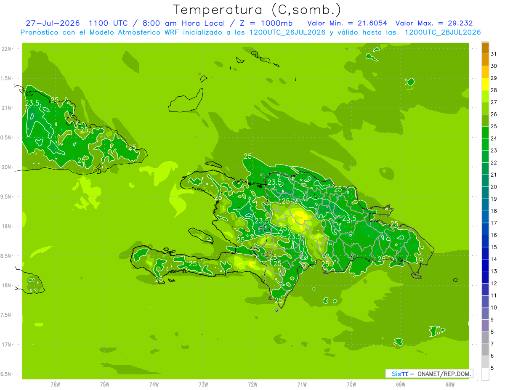
Task: Click the 68W longitude axis label
Action: (x=450, y=384)
